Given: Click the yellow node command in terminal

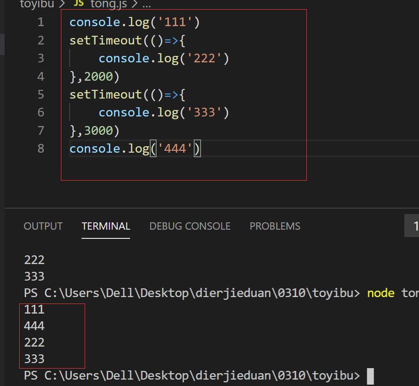Looking at the screenshot, I should [381, 293].
